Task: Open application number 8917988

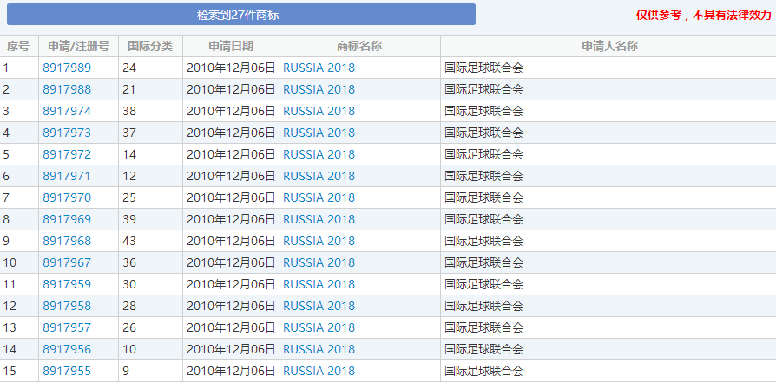Action: coord(67,89)
